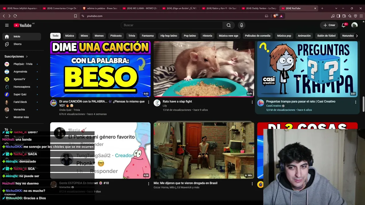Image resolution: width=365 pixels, height=205 pixels.
Task: Open the Brave Rewards triangle icon
Action: (x=281, y=16)
